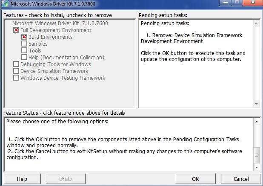Viewport: 263px width, 186px height.
Task: Enable Help (Documentation Collection) checkbox
Action: (24, 58)
